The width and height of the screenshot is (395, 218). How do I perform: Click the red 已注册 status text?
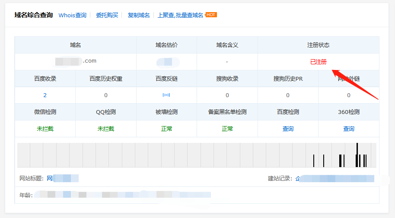click(319, 62)
